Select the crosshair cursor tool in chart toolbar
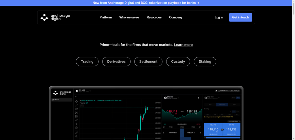Image resolution: width=295 pixels, height=140 pixels. click(x=76, y=101)
